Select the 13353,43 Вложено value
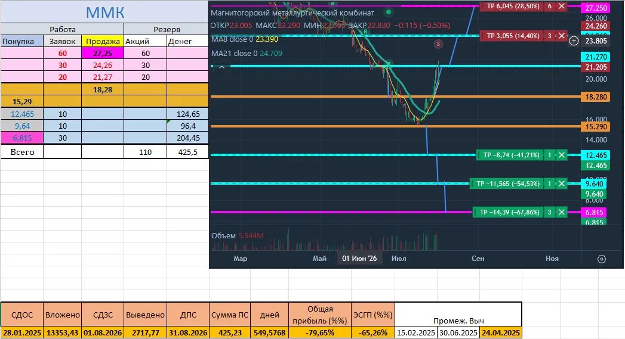 [x=63, y=332]
